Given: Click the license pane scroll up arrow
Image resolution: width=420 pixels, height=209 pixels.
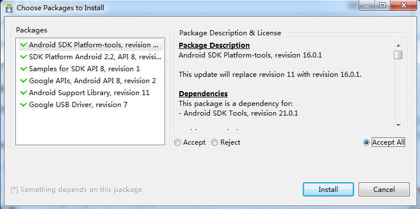Looking at the screenshot, I should click(x=398, y=46).
